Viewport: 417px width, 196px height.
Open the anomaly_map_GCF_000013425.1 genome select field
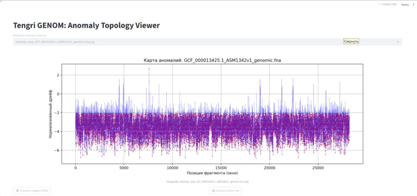pos(207,42)
